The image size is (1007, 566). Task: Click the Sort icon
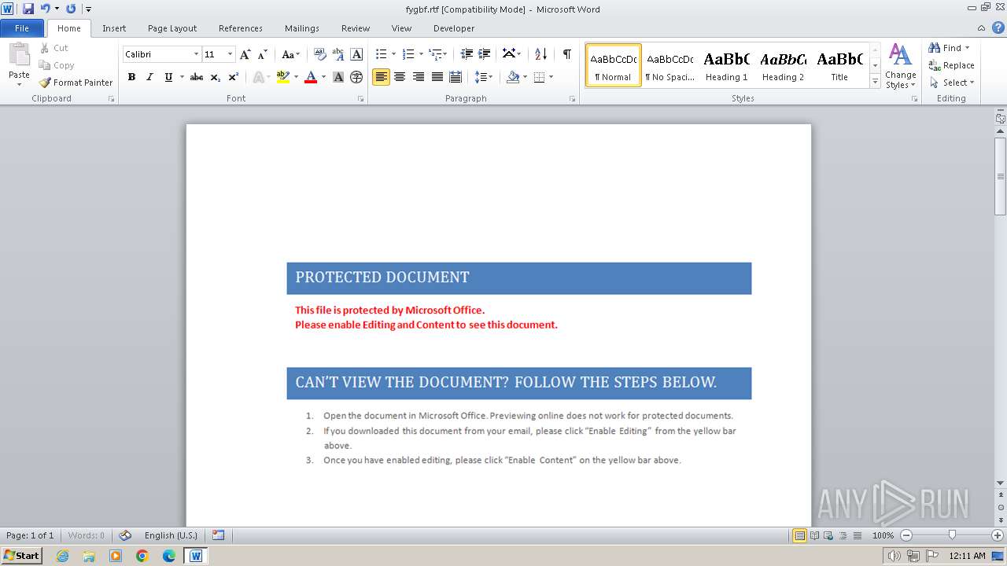coord(540,54)
